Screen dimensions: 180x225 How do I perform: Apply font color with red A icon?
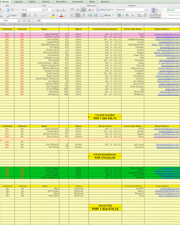(x=61, y=15)
